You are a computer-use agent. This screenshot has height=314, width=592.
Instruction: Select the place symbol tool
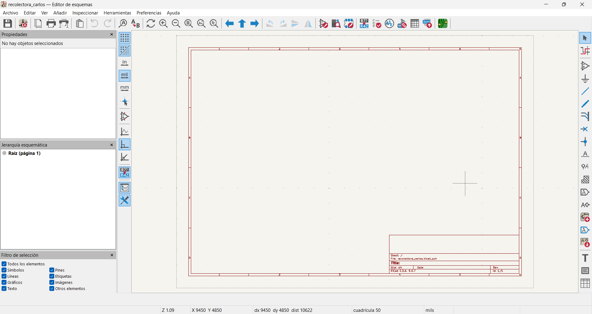(585, 66)
